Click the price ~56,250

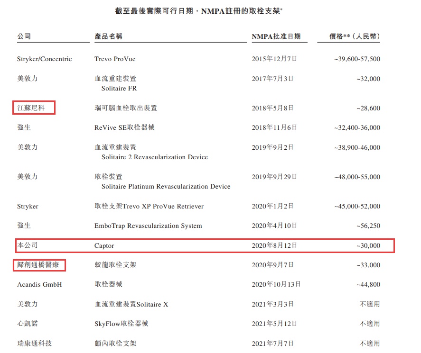coord(368,226)
